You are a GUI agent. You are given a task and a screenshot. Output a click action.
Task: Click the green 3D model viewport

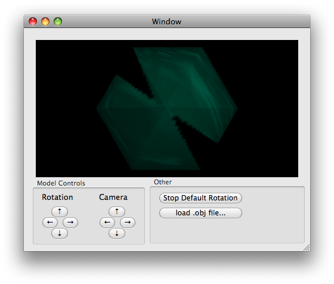[167, 109]
